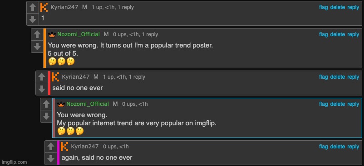
Task: Downvote the "again, said no one ever" comment
Action: tap(51, 159)
